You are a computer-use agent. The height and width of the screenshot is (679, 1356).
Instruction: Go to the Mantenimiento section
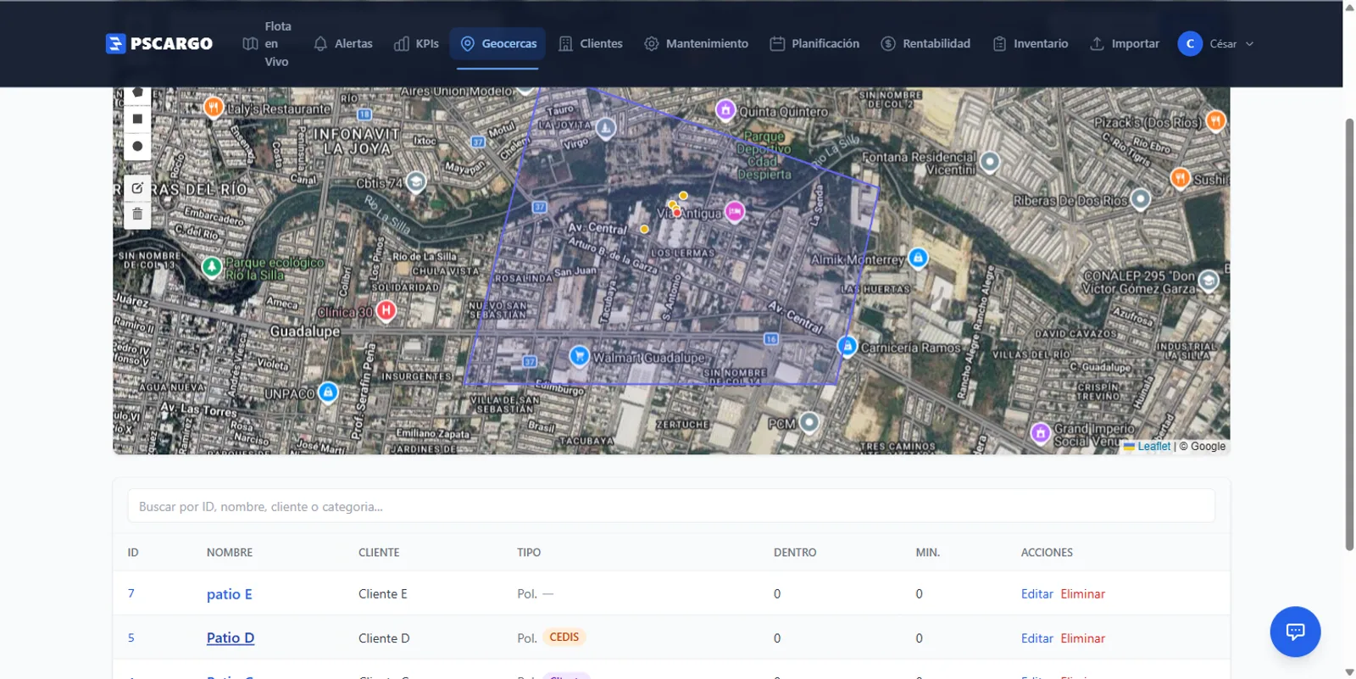tap(696, 44)
